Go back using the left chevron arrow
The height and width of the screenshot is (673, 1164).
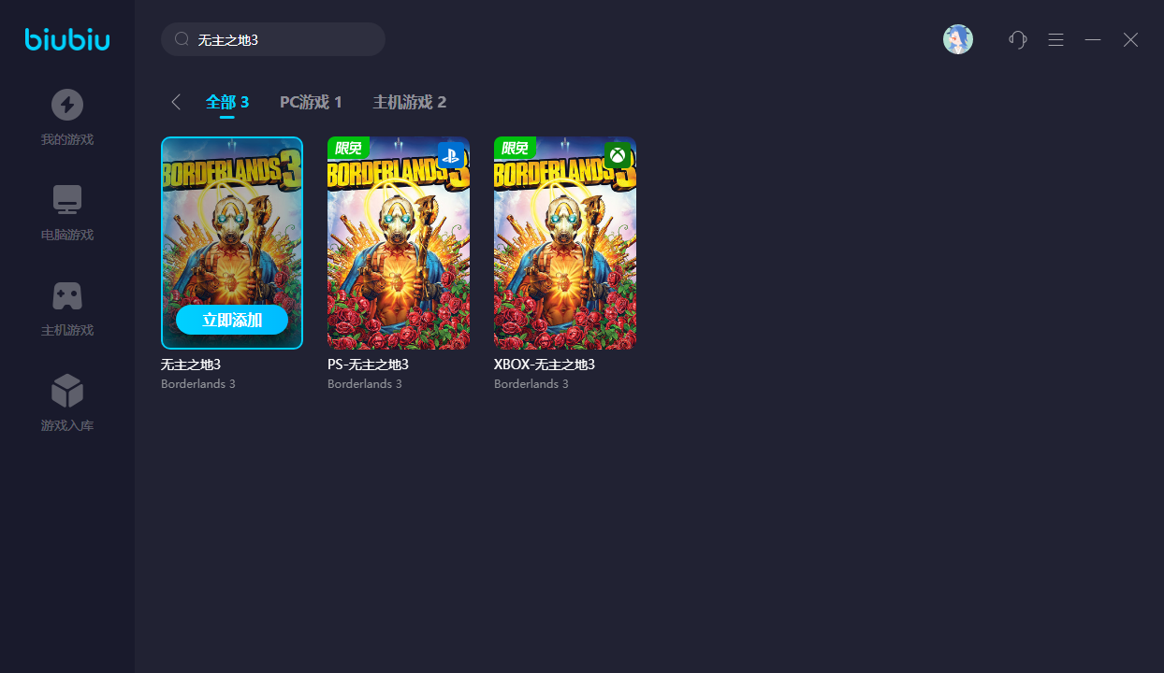pos(175,102)
